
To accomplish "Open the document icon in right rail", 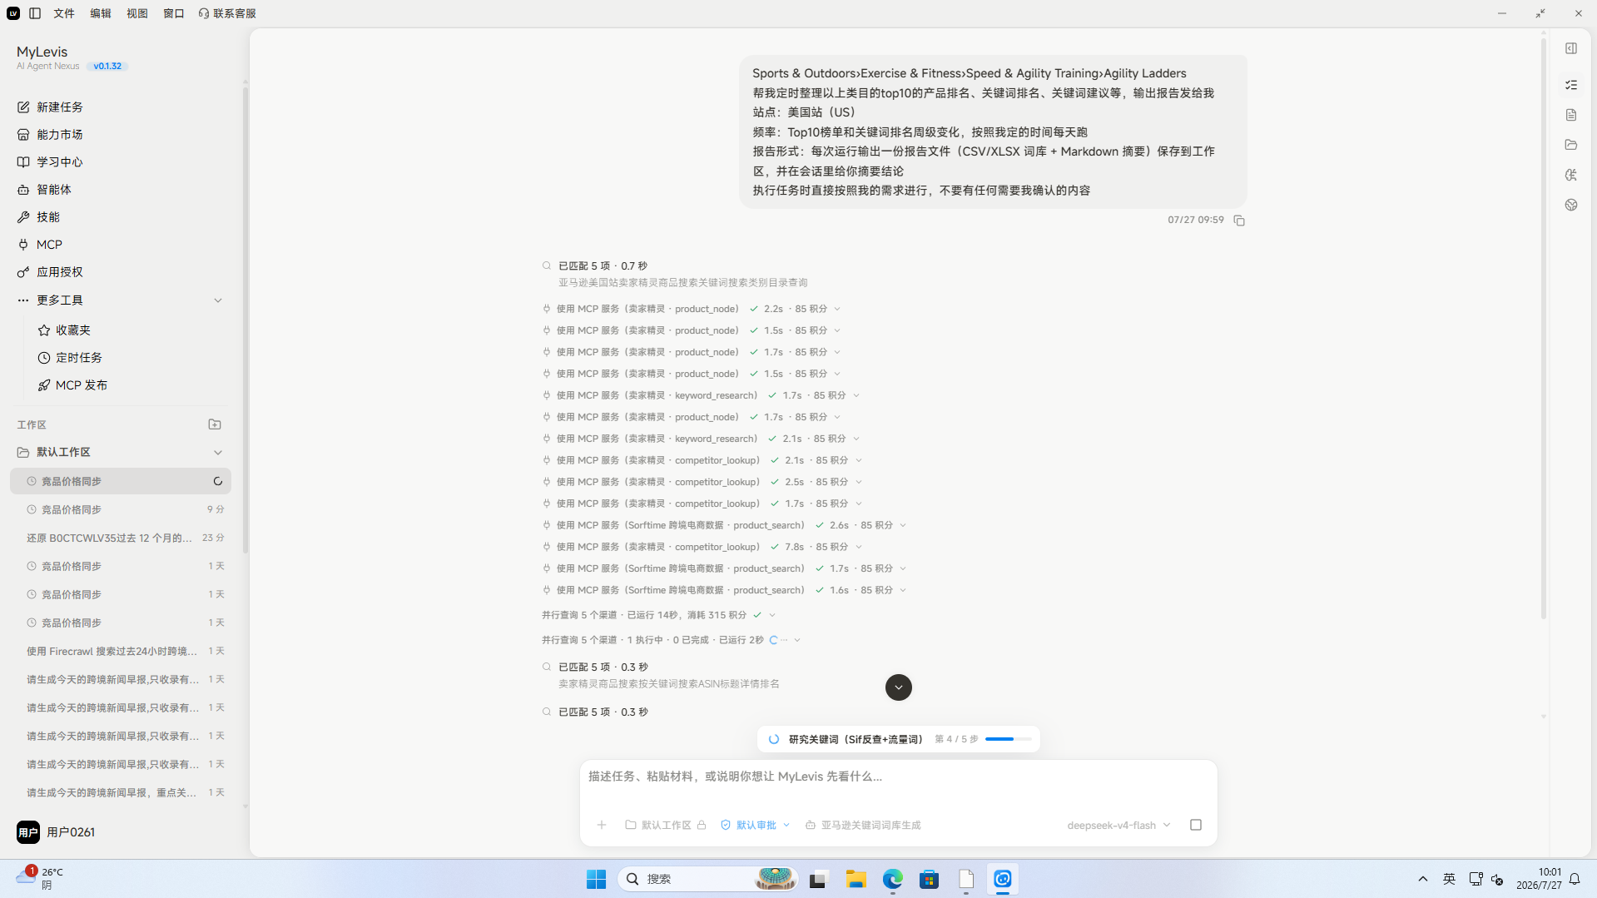I will pos(1571,115).
